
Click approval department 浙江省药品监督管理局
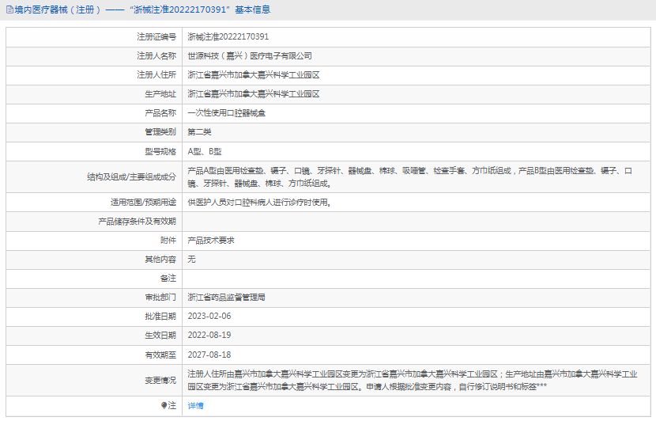(x=226, y=298)
